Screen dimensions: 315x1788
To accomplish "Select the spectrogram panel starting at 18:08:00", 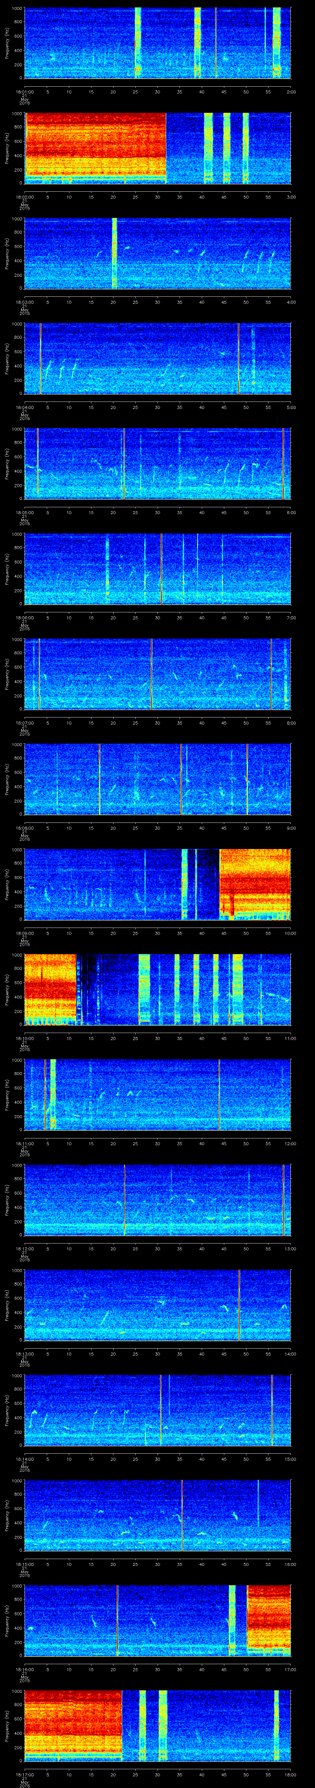I will coord(158,779).
